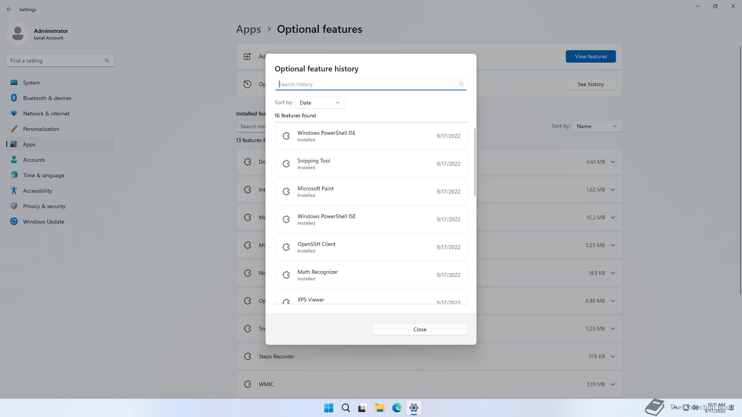This screenshot has width=742, height=417.
Task: Expand the 6.80 MB installed feature row
Action: point(613,301)
